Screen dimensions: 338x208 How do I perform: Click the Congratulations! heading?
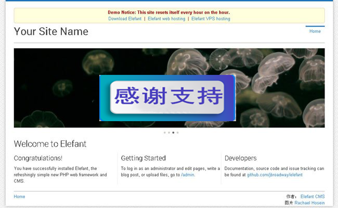pos(38,158)
